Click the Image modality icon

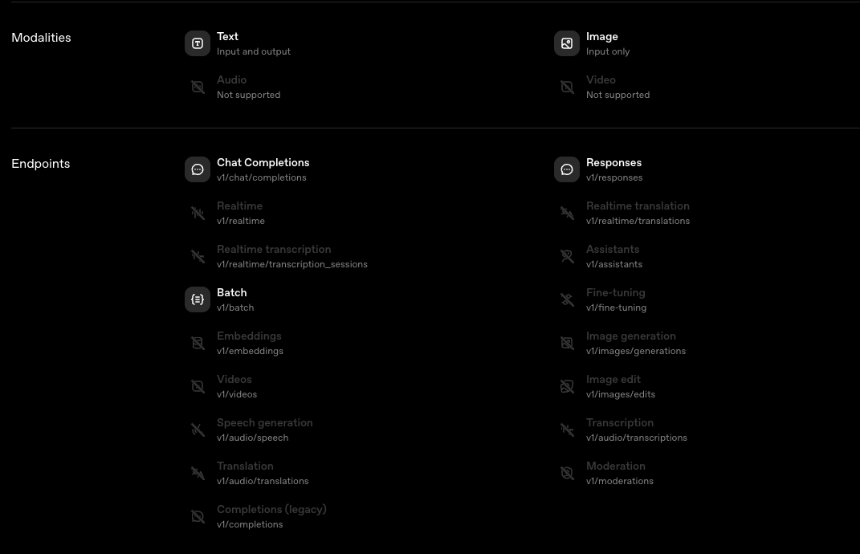coord(567,43)
